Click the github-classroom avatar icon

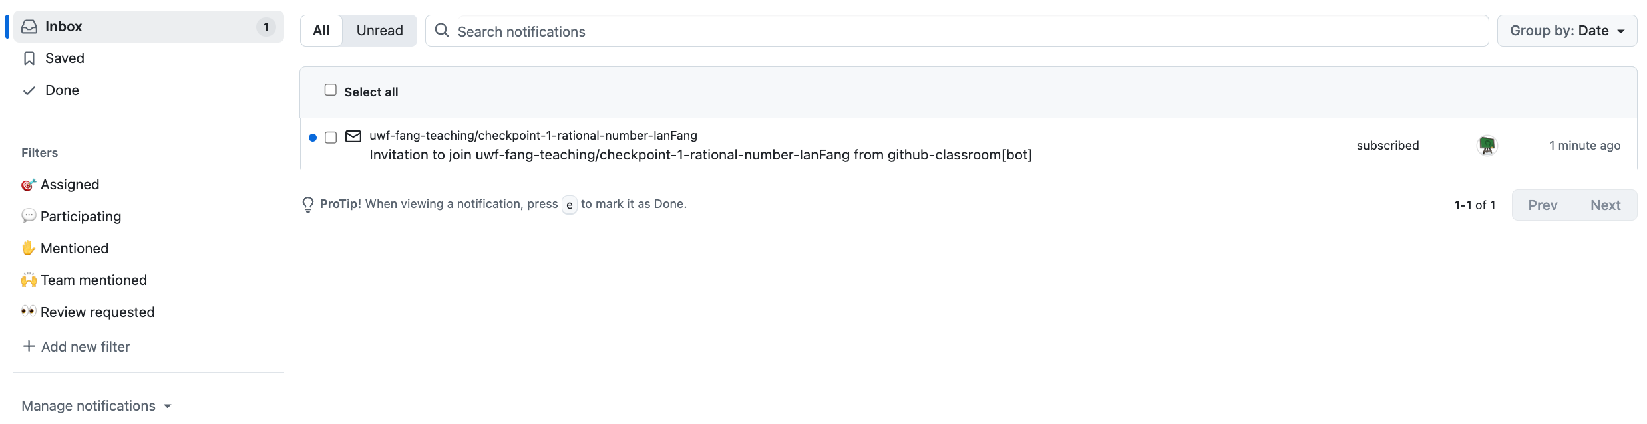pos(1487,145)
